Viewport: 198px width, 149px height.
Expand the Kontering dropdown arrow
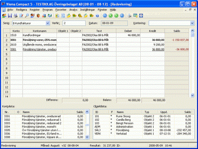coord(192,23)
